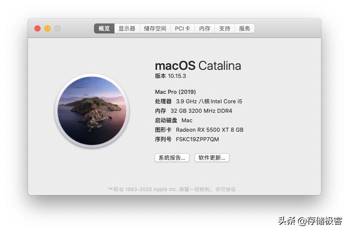Screen dimensions: 349x232
Task: Minimize window with yellow button
Action: [47, 28]
